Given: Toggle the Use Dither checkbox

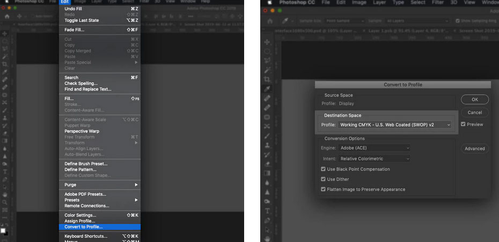Looking at the screenshot, I should click(323, 179).
